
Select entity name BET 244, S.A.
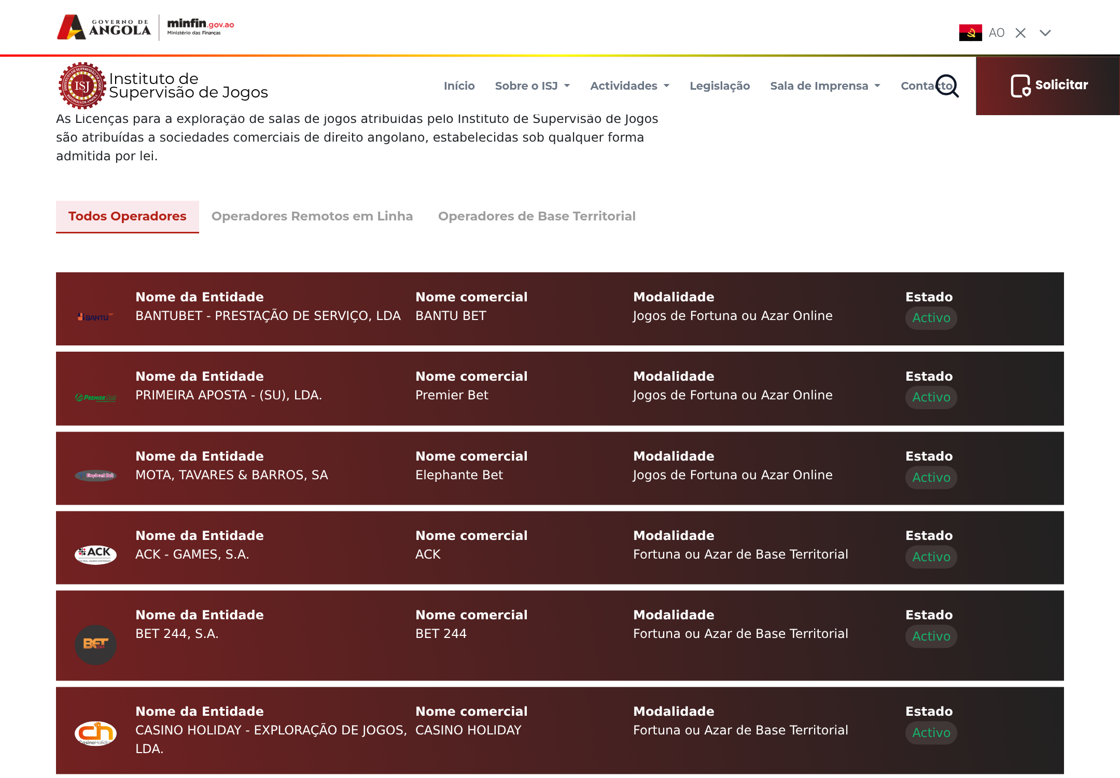click(177, 634)
